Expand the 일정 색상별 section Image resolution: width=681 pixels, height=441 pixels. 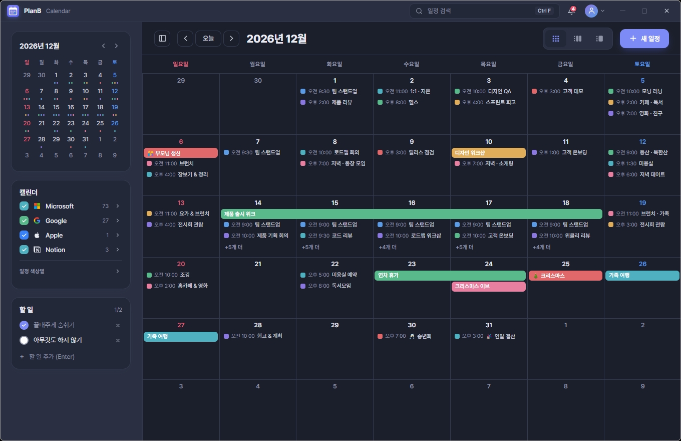(x=70, y=271)
